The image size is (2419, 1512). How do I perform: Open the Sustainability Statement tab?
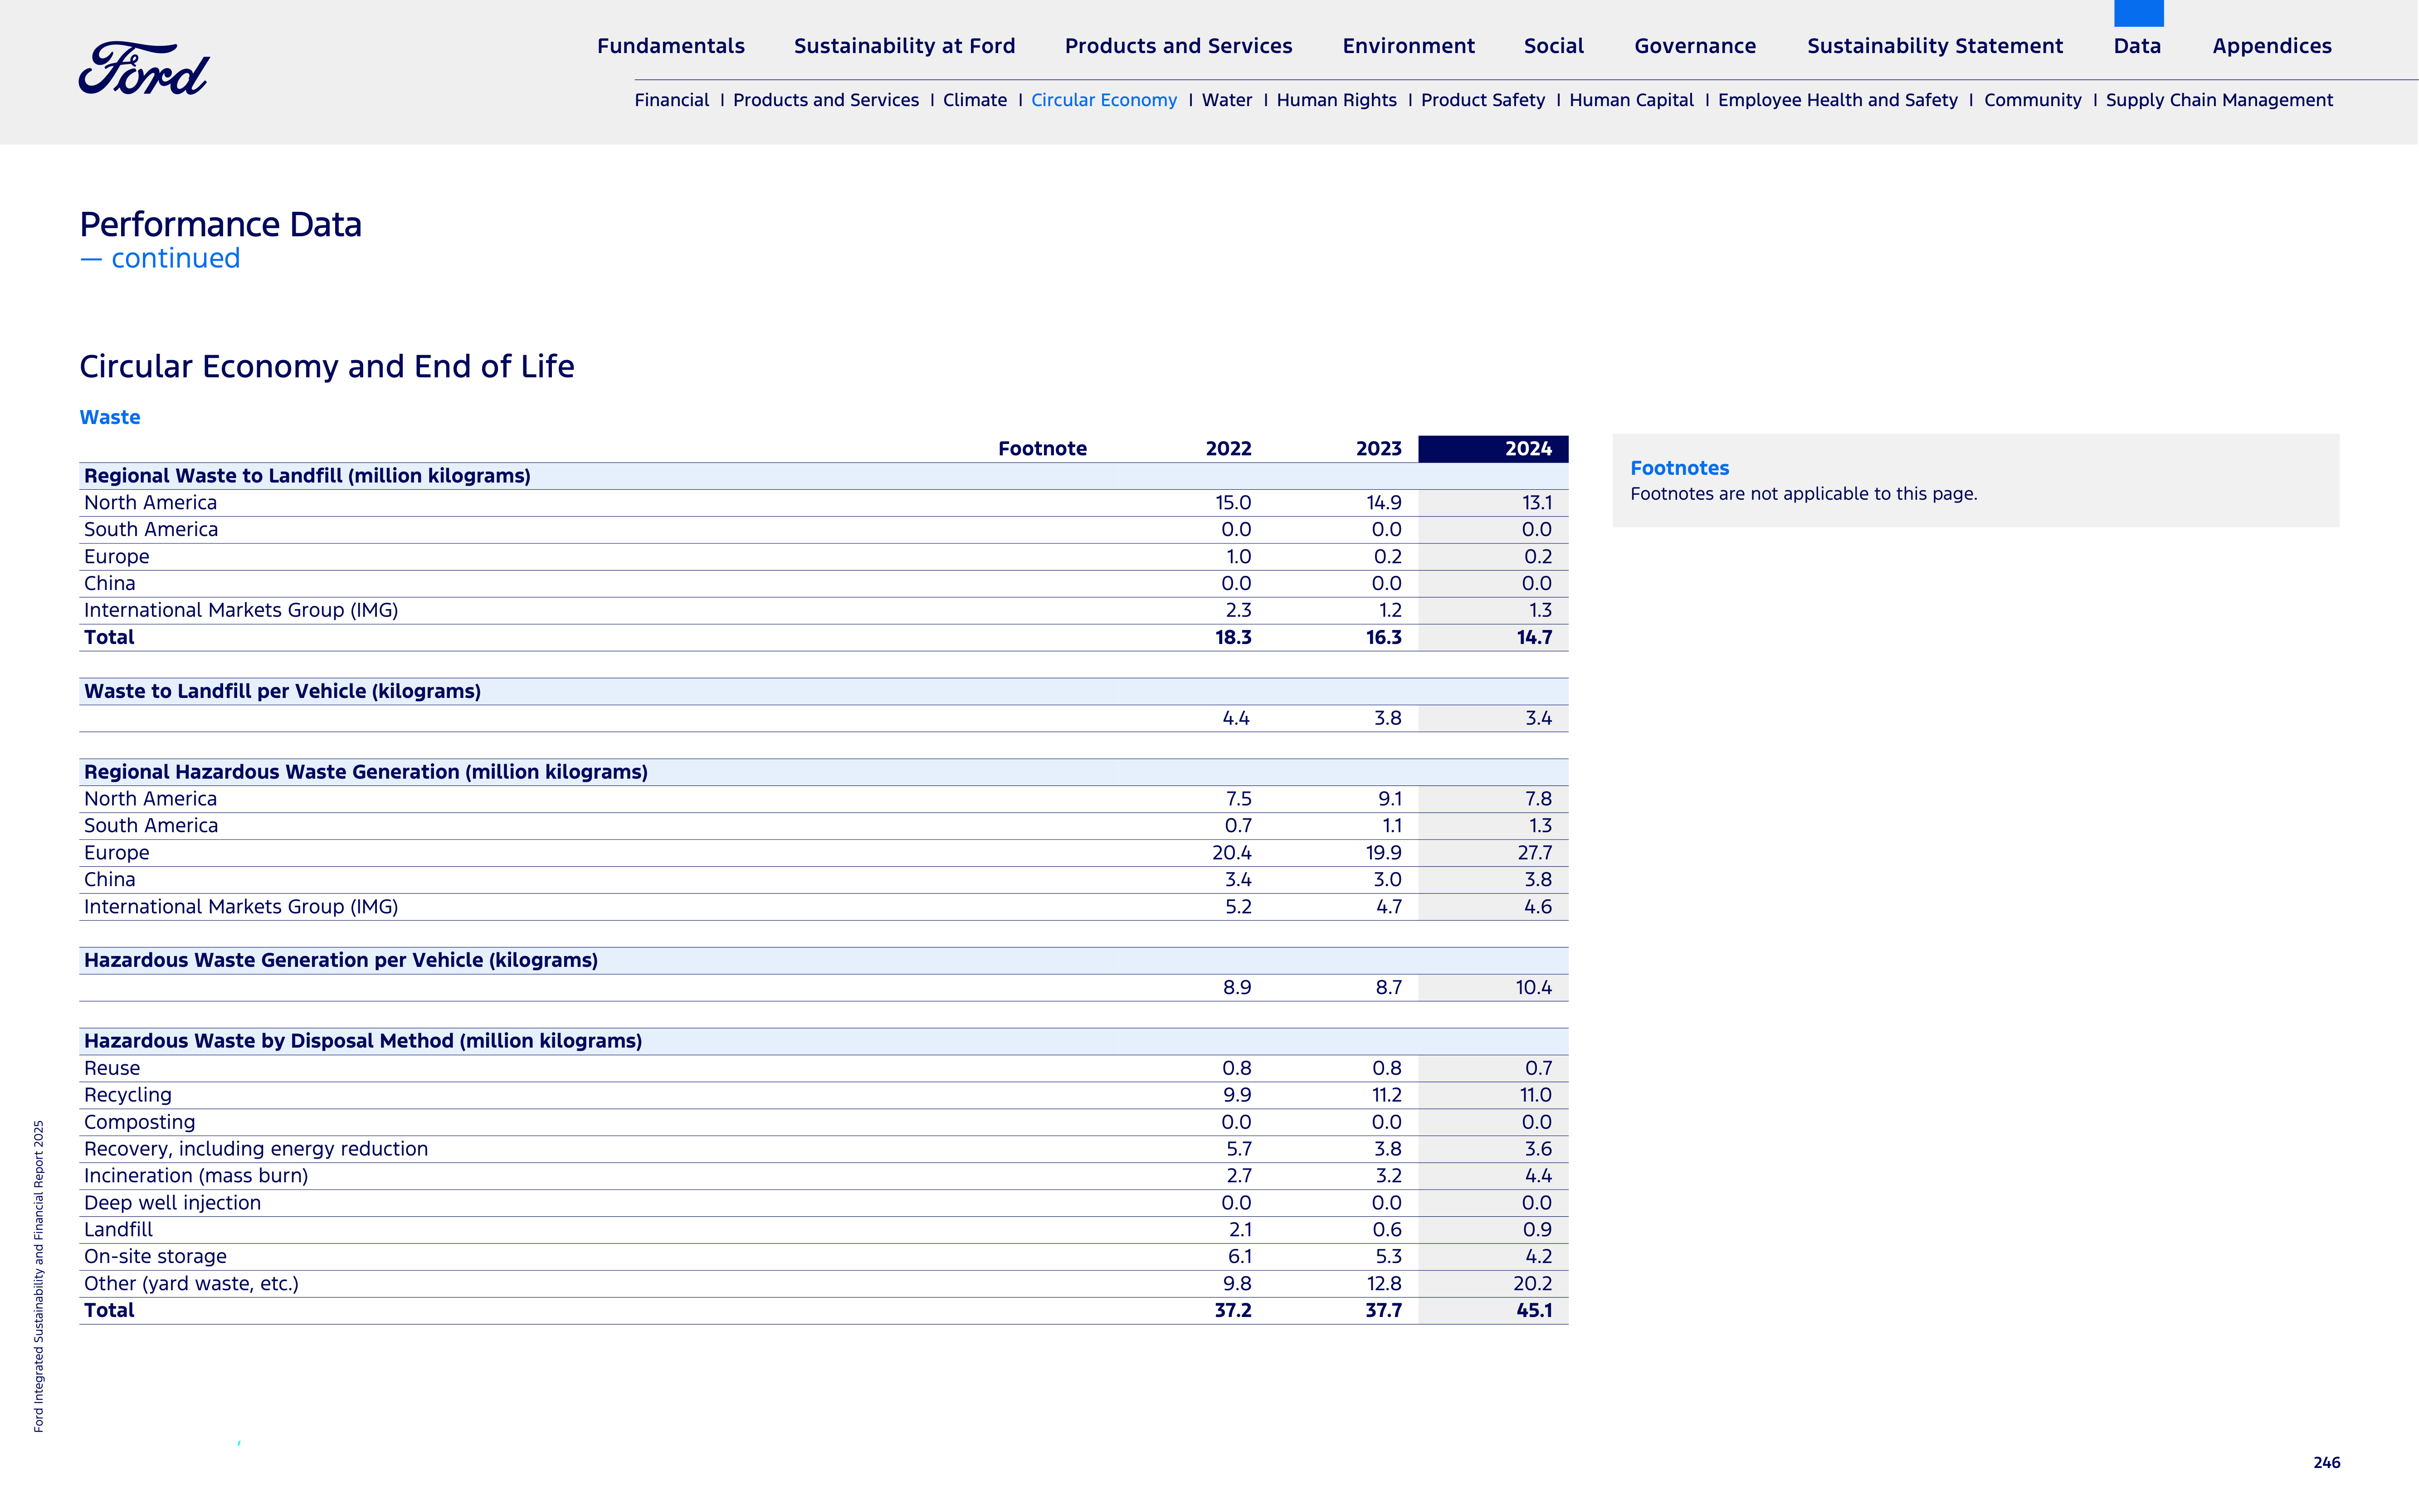[1935, 46]
